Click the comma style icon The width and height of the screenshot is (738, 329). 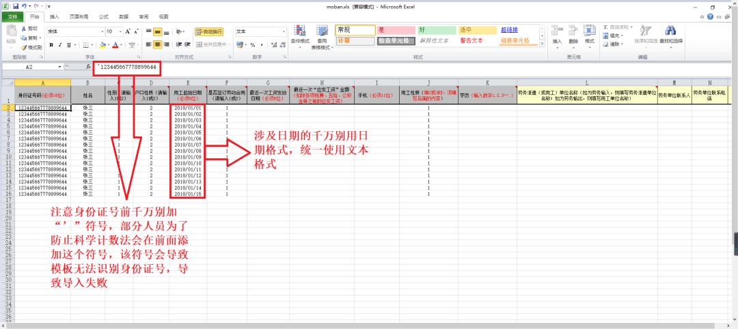coord(261,44)
